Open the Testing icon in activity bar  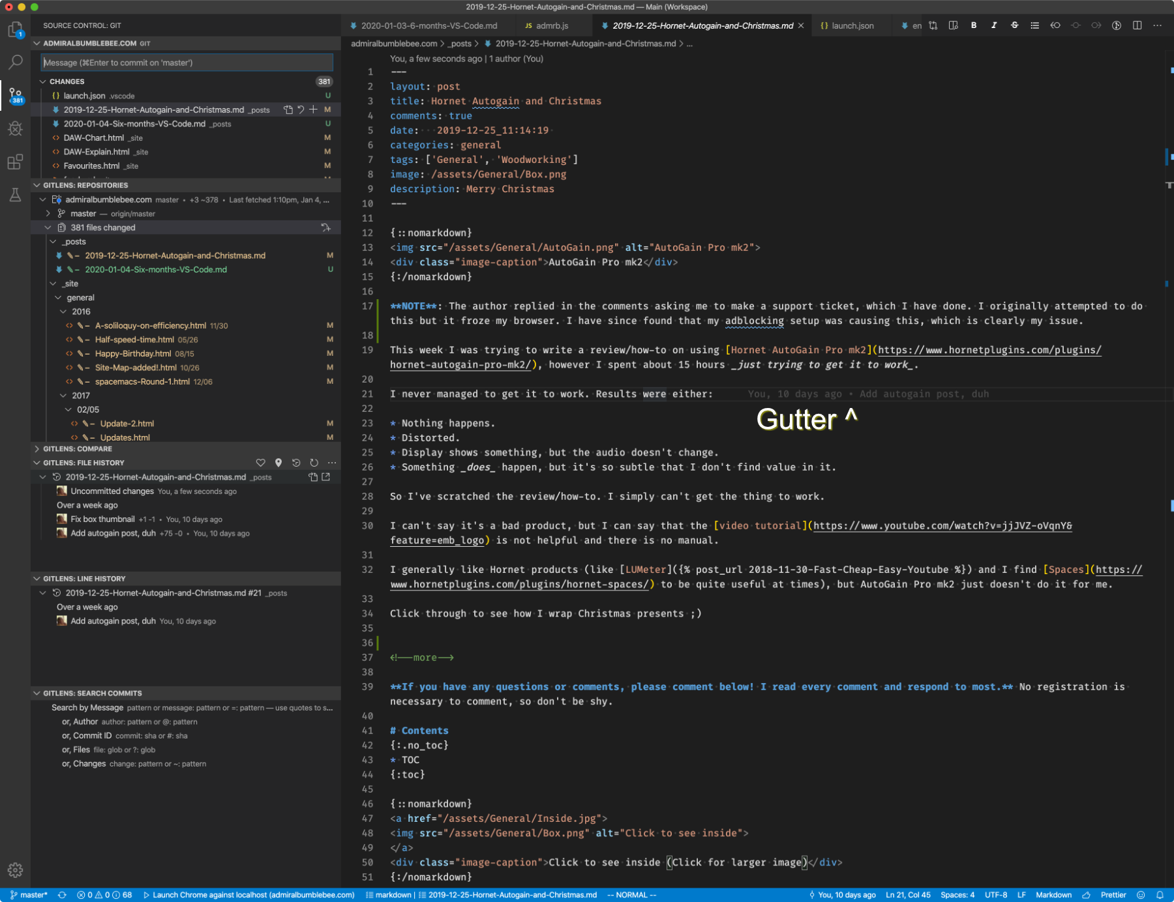coord(15,195)
